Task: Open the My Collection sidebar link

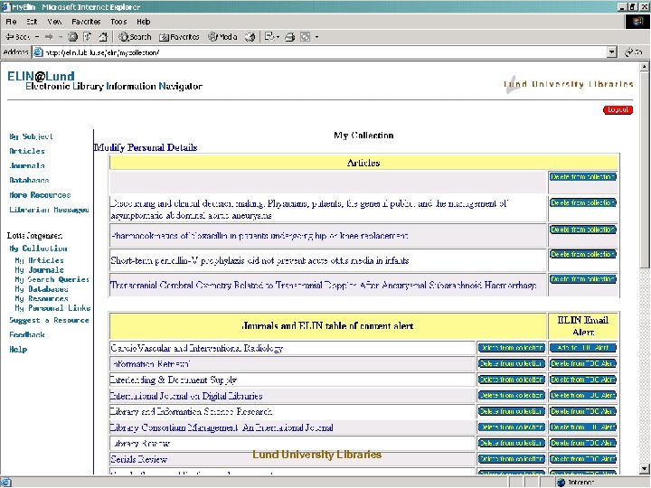Action: (38, 249)
